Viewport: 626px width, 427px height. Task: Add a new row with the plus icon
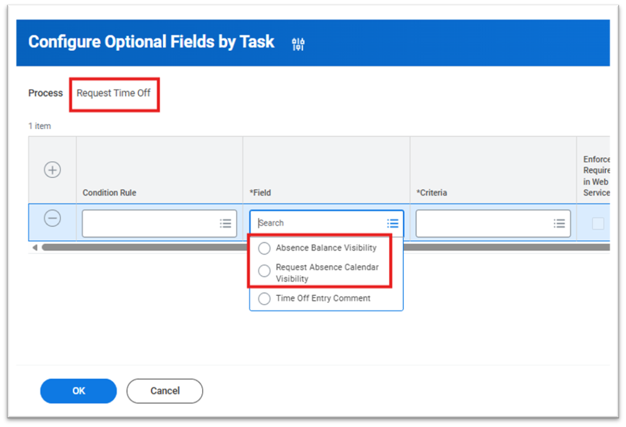pos(53,170)
